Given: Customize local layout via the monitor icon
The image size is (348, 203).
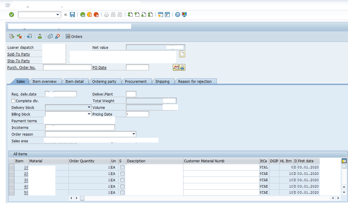Looking at the screenshot, I should tap(184, 14).
